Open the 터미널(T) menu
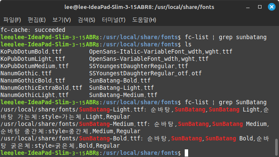This screenshot has width=279, height=157. point(113,20)
